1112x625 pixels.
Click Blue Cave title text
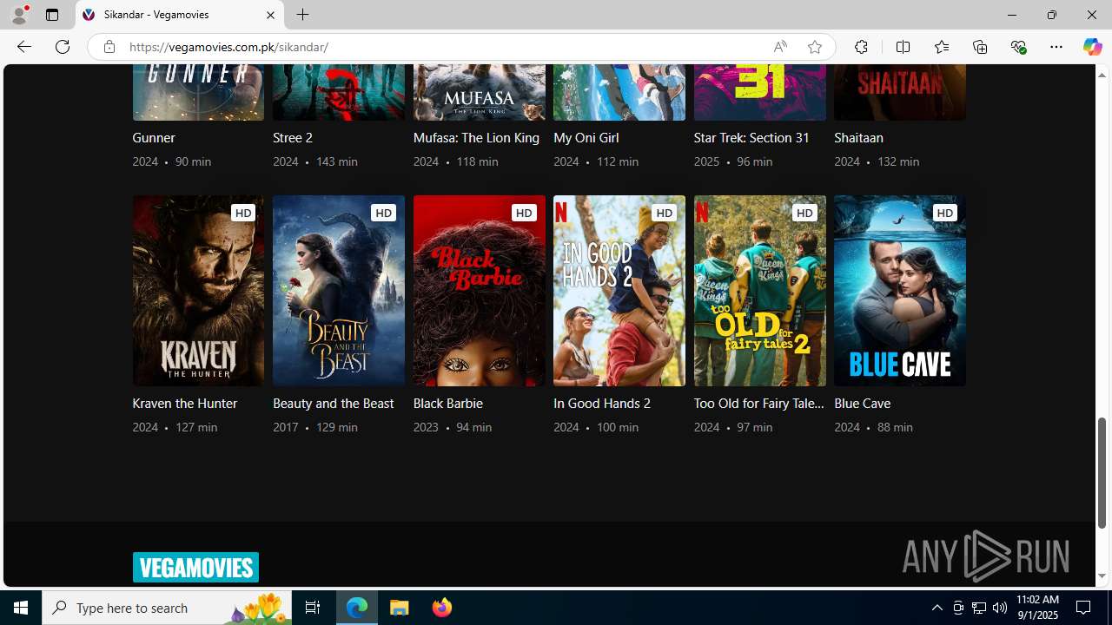coord(863,404)
